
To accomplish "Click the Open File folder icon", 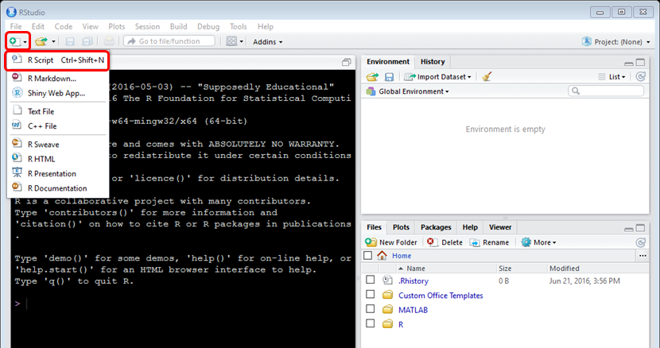I will [x=41, y=41].
